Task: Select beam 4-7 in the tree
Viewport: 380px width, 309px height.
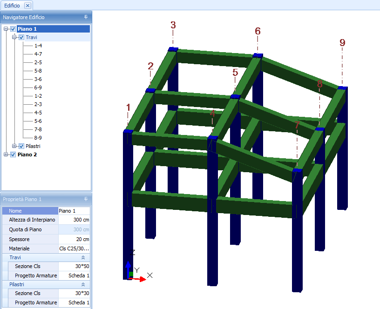Action: (x=38, y=54)
